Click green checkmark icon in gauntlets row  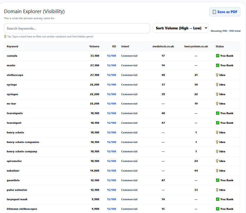click(x=217, y=180)
